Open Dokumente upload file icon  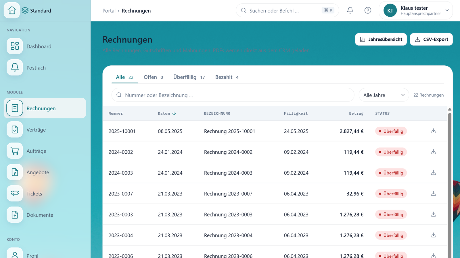(x=15, y=215)
